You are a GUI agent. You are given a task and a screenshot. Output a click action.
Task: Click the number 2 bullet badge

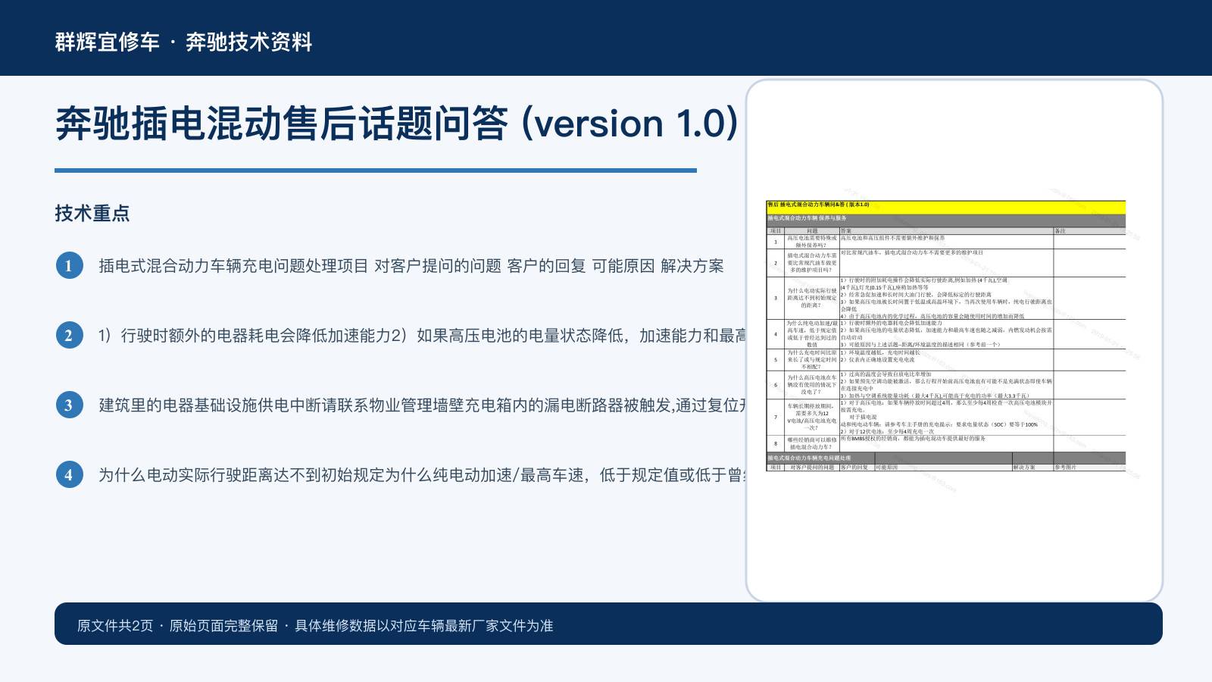pyautogui.click(x=69, y=335)
